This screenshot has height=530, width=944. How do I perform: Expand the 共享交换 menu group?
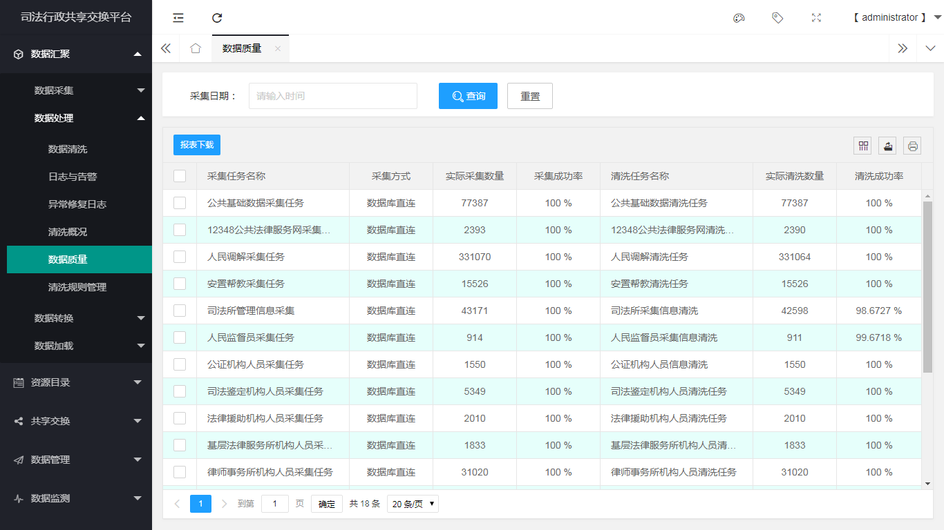138,421
